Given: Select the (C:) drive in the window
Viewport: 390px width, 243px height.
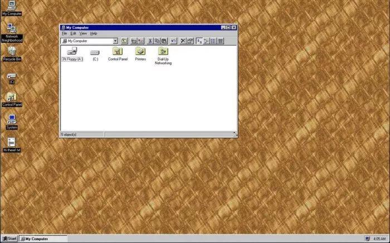Looking at the screenshot, I should (95, 55).
